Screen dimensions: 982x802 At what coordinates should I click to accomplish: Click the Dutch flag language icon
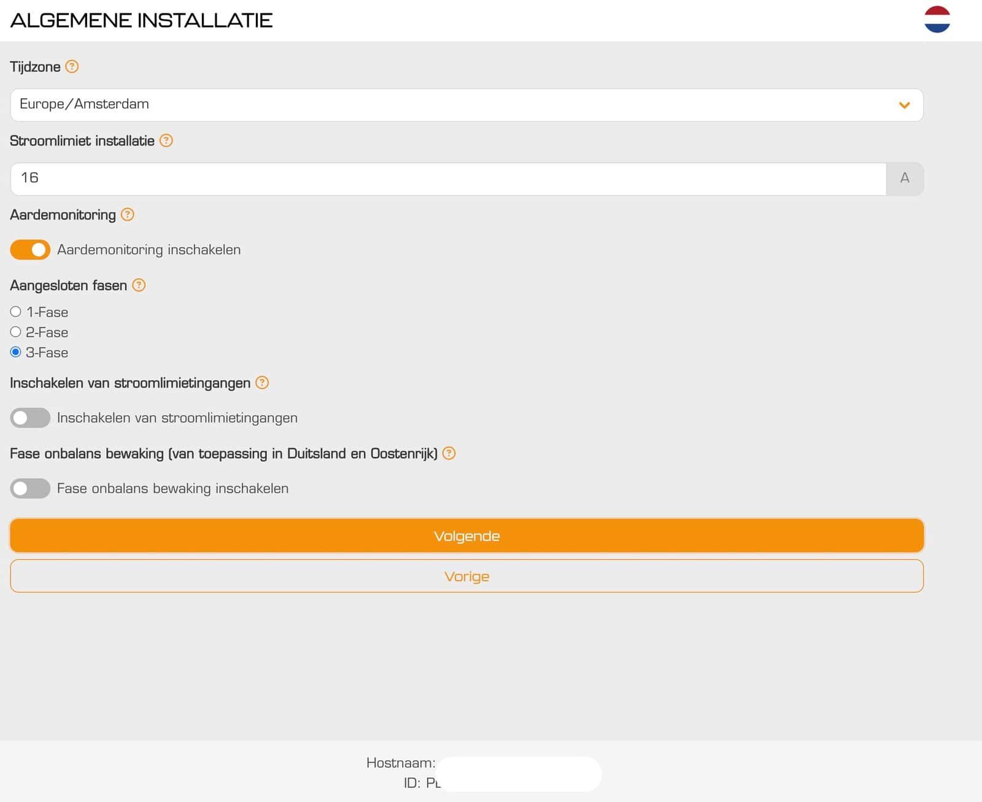pyautogui.click(x=937, y=20)
